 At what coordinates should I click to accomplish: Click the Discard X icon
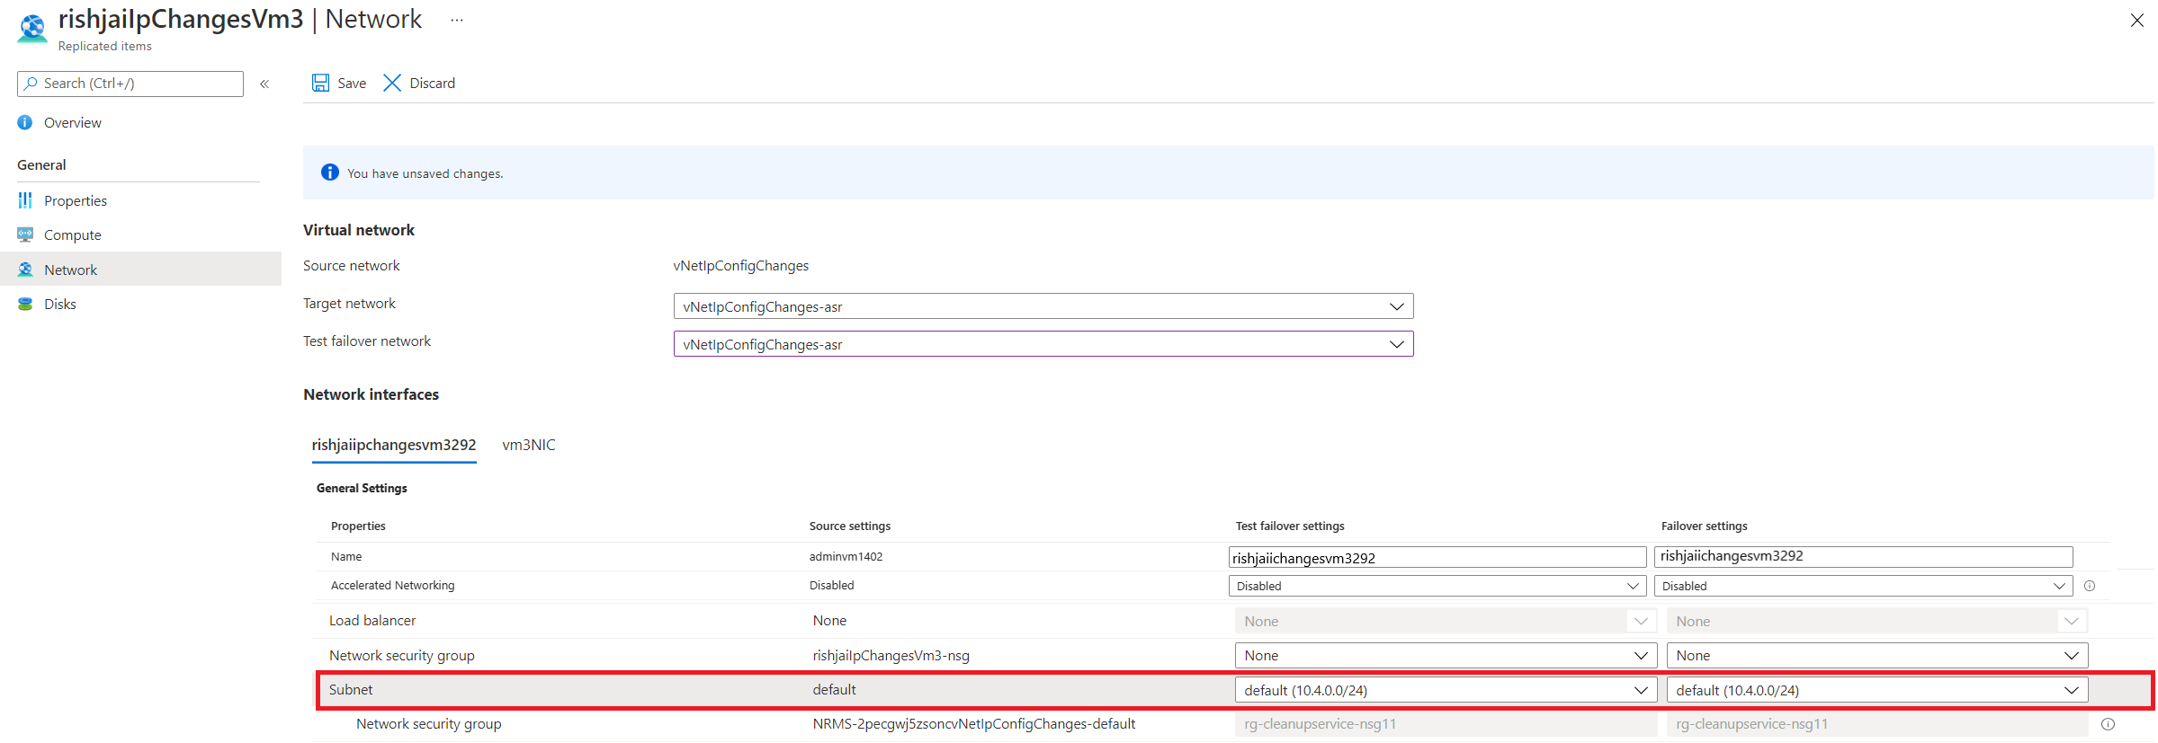[392, 83]
